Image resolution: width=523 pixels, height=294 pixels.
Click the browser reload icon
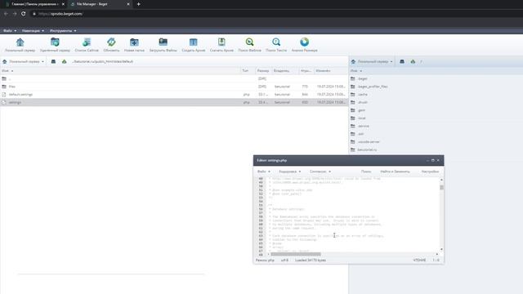tap(24, 14)
